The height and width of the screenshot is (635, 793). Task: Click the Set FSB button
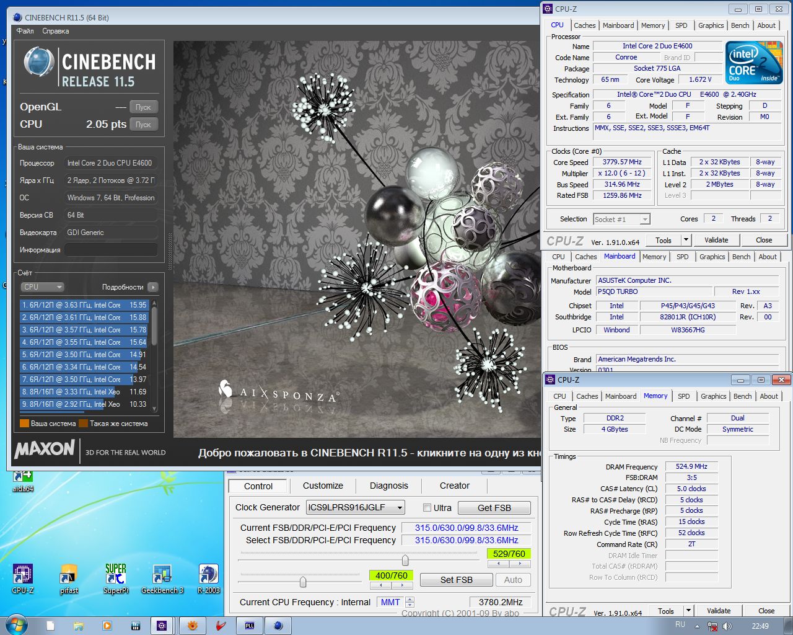(457, 580)
